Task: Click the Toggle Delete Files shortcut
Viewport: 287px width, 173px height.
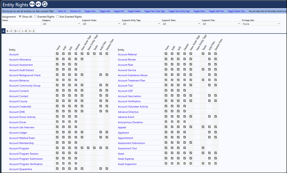Action: click(236, 11)
